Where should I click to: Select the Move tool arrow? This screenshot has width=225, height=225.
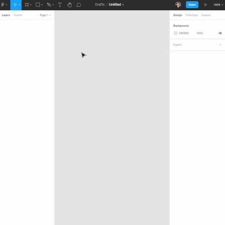(15, 5)
